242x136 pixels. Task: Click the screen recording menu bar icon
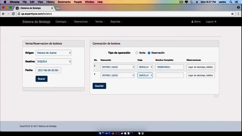tap(181, 2)
